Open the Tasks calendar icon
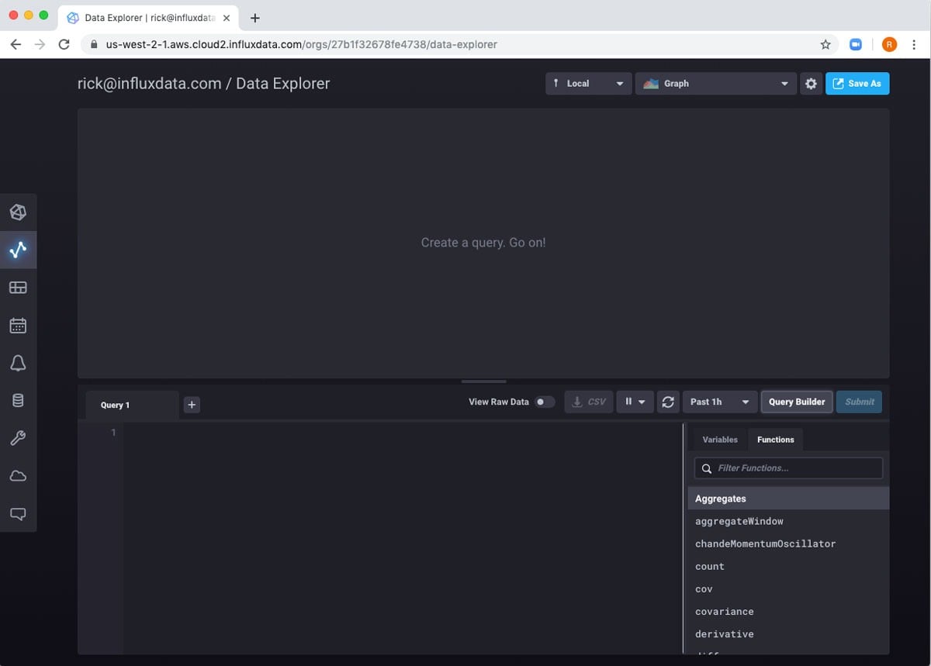The image size is (931, 666). 18,326
